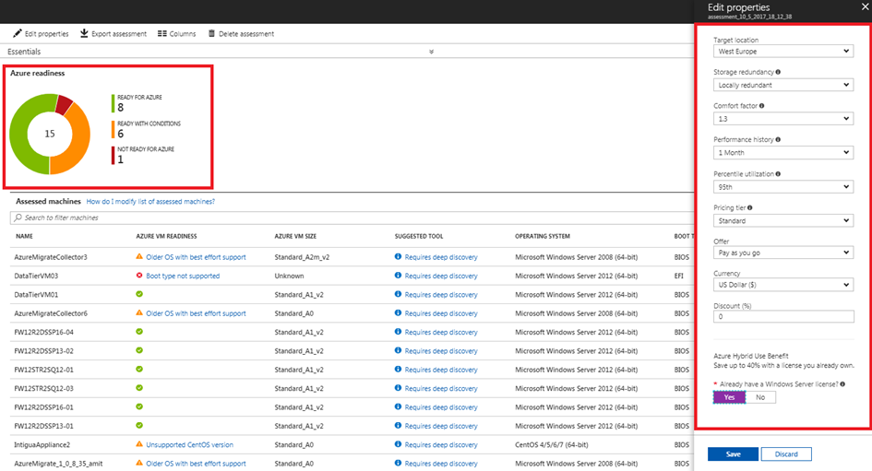
Task: Click the Edit properties pencil icon
Action: point(18,33)
